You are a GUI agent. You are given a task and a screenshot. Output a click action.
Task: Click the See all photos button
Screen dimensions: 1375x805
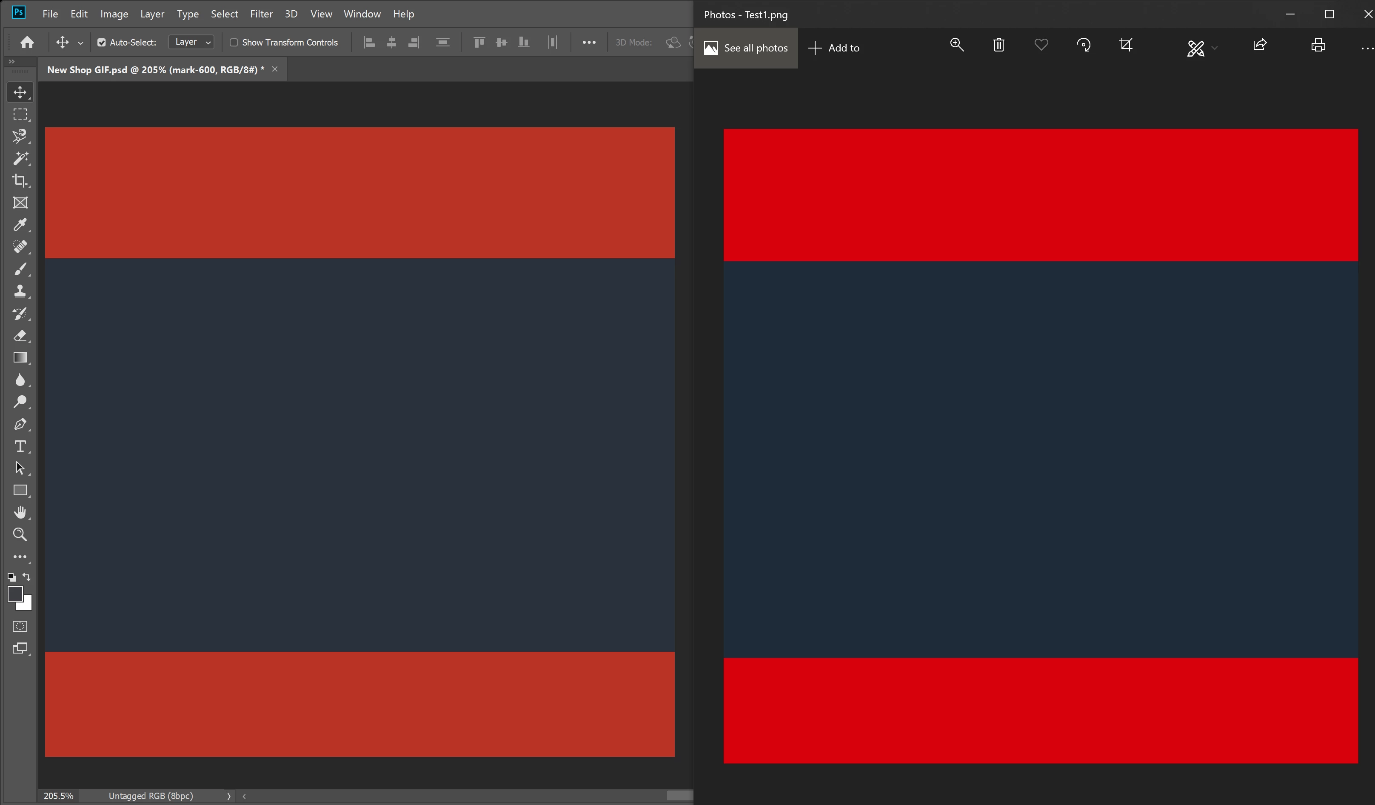click(745, 48)
